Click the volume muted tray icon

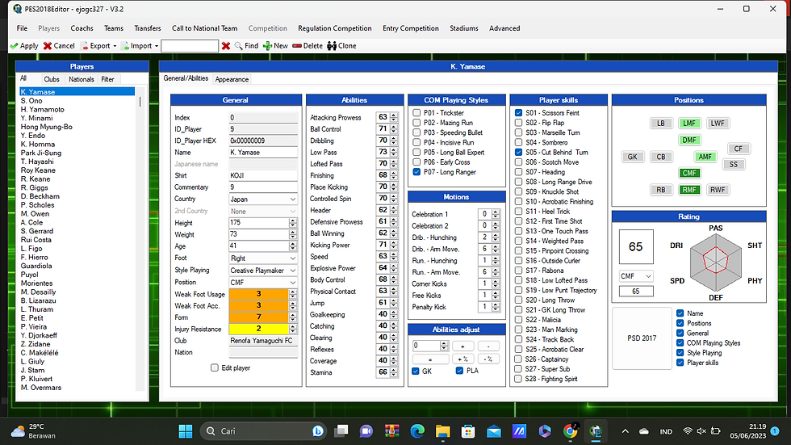[x=701, y=431]
